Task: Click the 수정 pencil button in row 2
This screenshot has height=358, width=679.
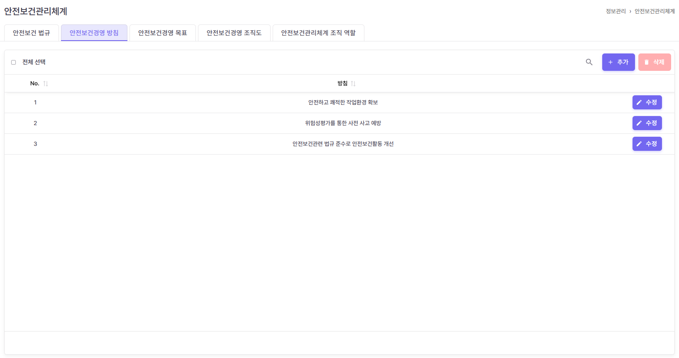Action: [x=647, y=123]
